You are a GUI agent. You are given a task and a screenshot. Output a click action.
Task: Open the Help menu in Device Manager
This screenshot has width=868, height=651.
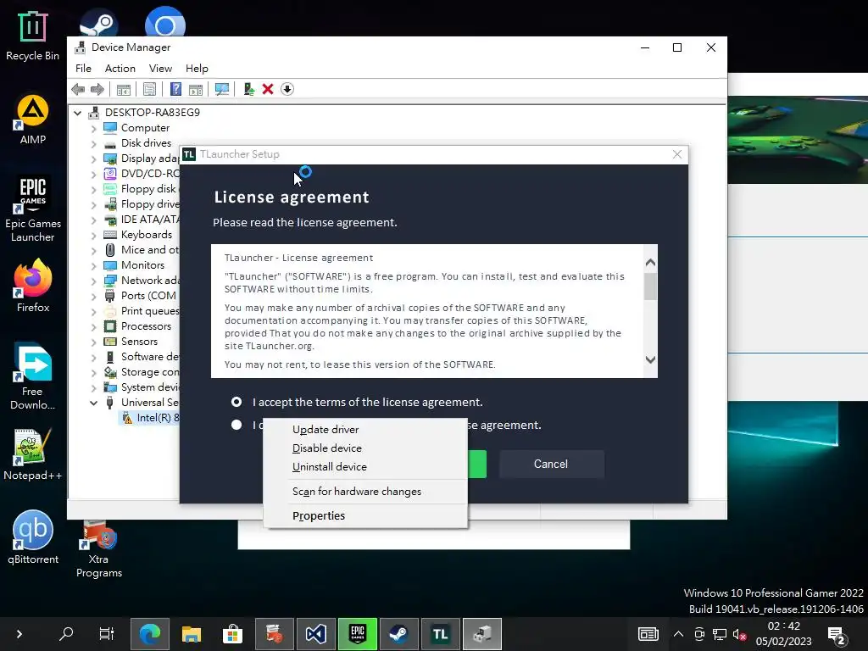click(197, 68)
